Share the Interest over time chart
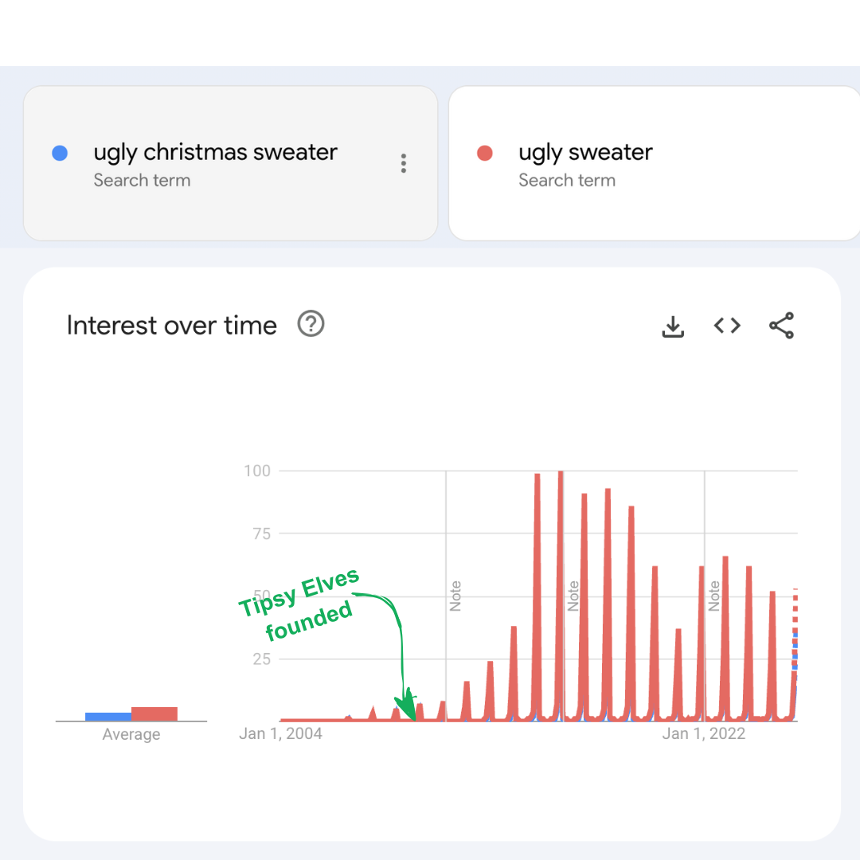The height and width of the screenshot is (860, 860). coord(781,326)
